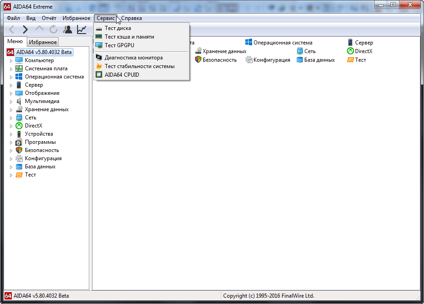Screen dimensions: 424x304
Task: Click the disk icon beside Тест диска
Action: 99,29
